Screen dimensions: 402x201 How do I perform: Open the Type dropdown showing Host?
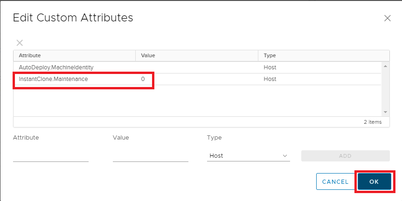(248, 156)
